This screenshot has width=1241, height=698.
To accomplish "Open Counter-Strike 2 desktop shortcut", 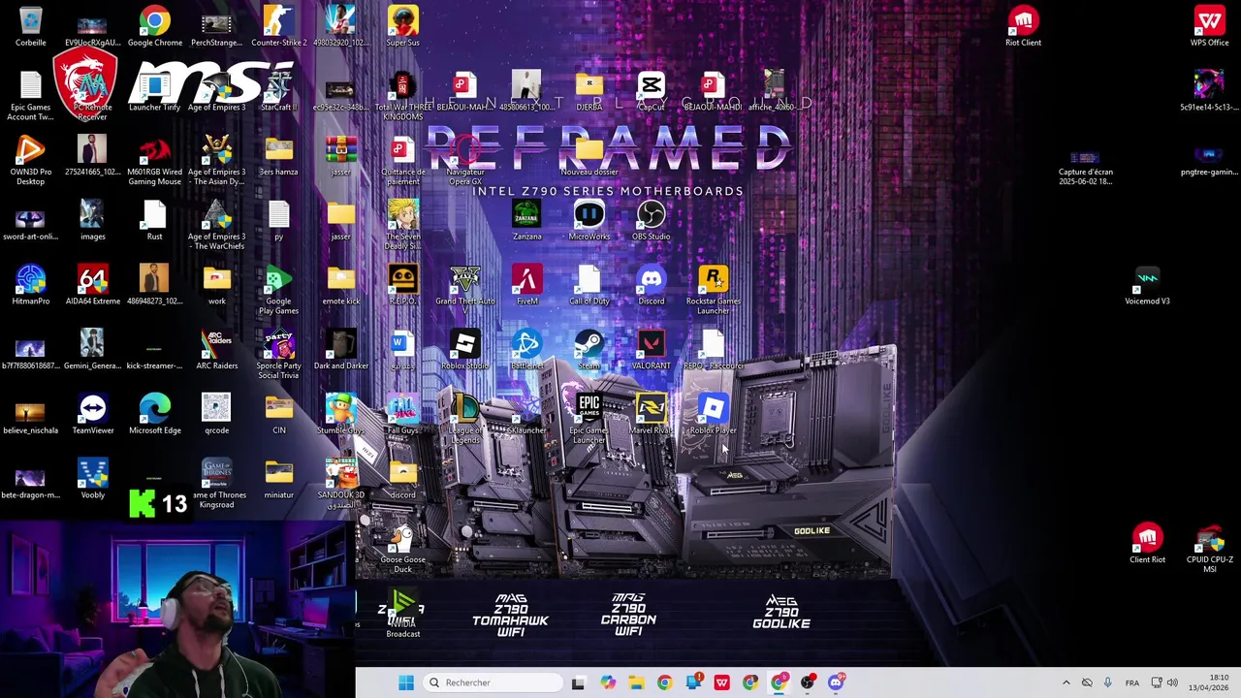I will pos(278,26).
